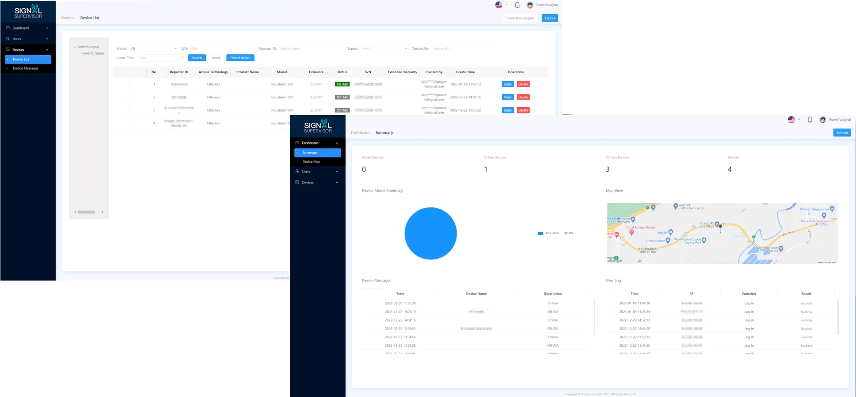Screen dimensions: 856x397
Task: Click notification bell beside the Export button
Action: tap(517, 5)
